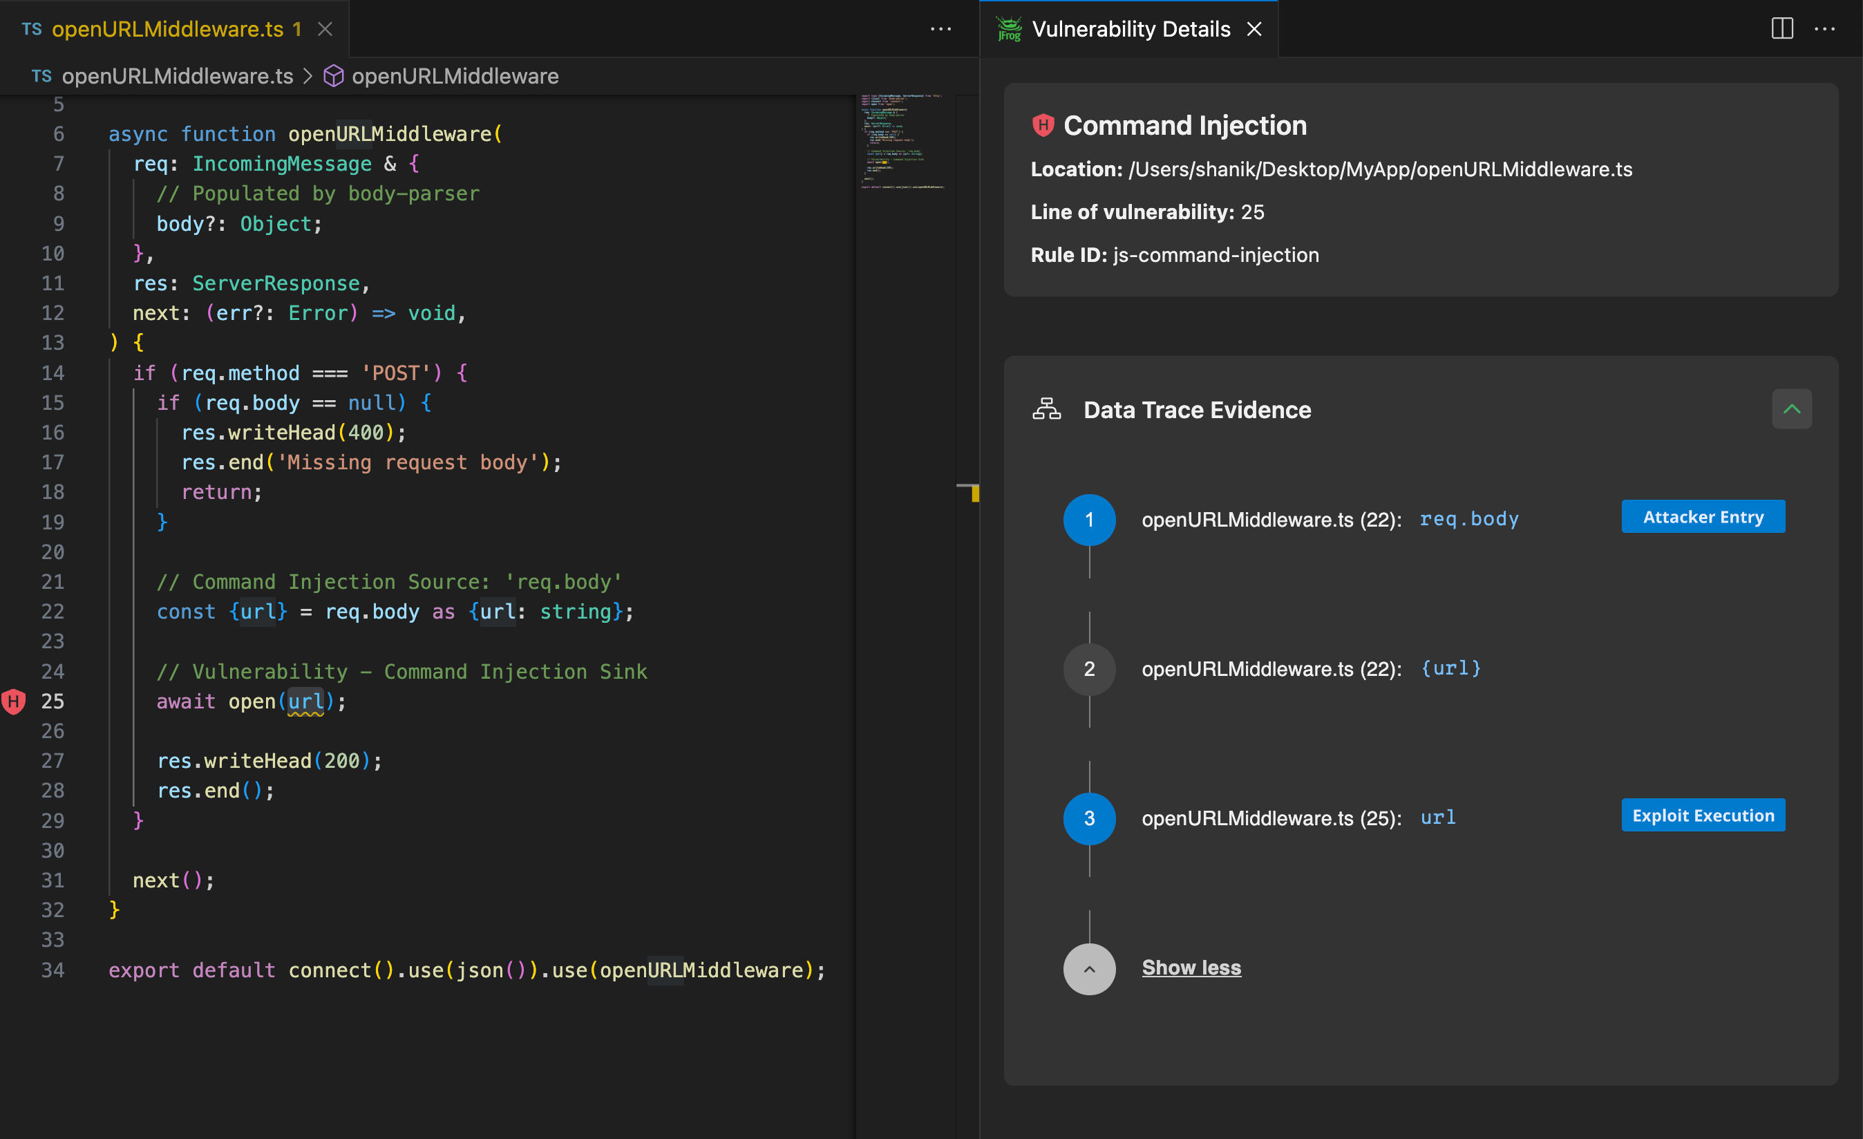Image resolution: width=1863 pixels, height=1139 pixels.
Task: Select the openURLMiddleware.ts editor tab
Action: (x=167, y=29)
